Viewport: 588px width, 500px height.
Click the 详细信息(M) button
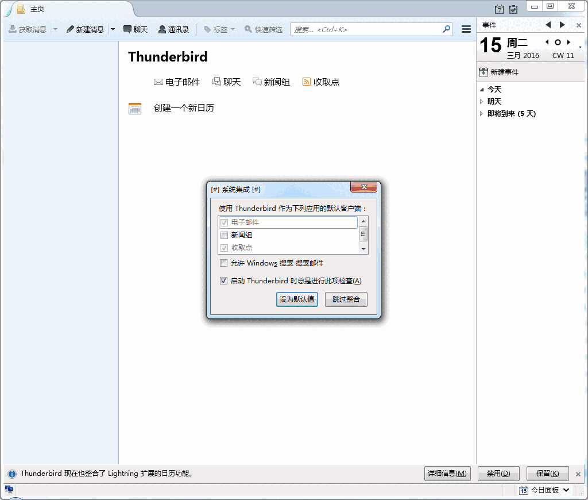[x=447, y=474]
